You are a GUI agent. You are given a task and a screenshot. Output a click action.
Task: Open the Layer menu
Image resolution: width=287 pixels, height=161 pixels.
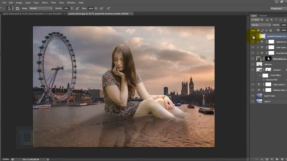coord(28,3)
